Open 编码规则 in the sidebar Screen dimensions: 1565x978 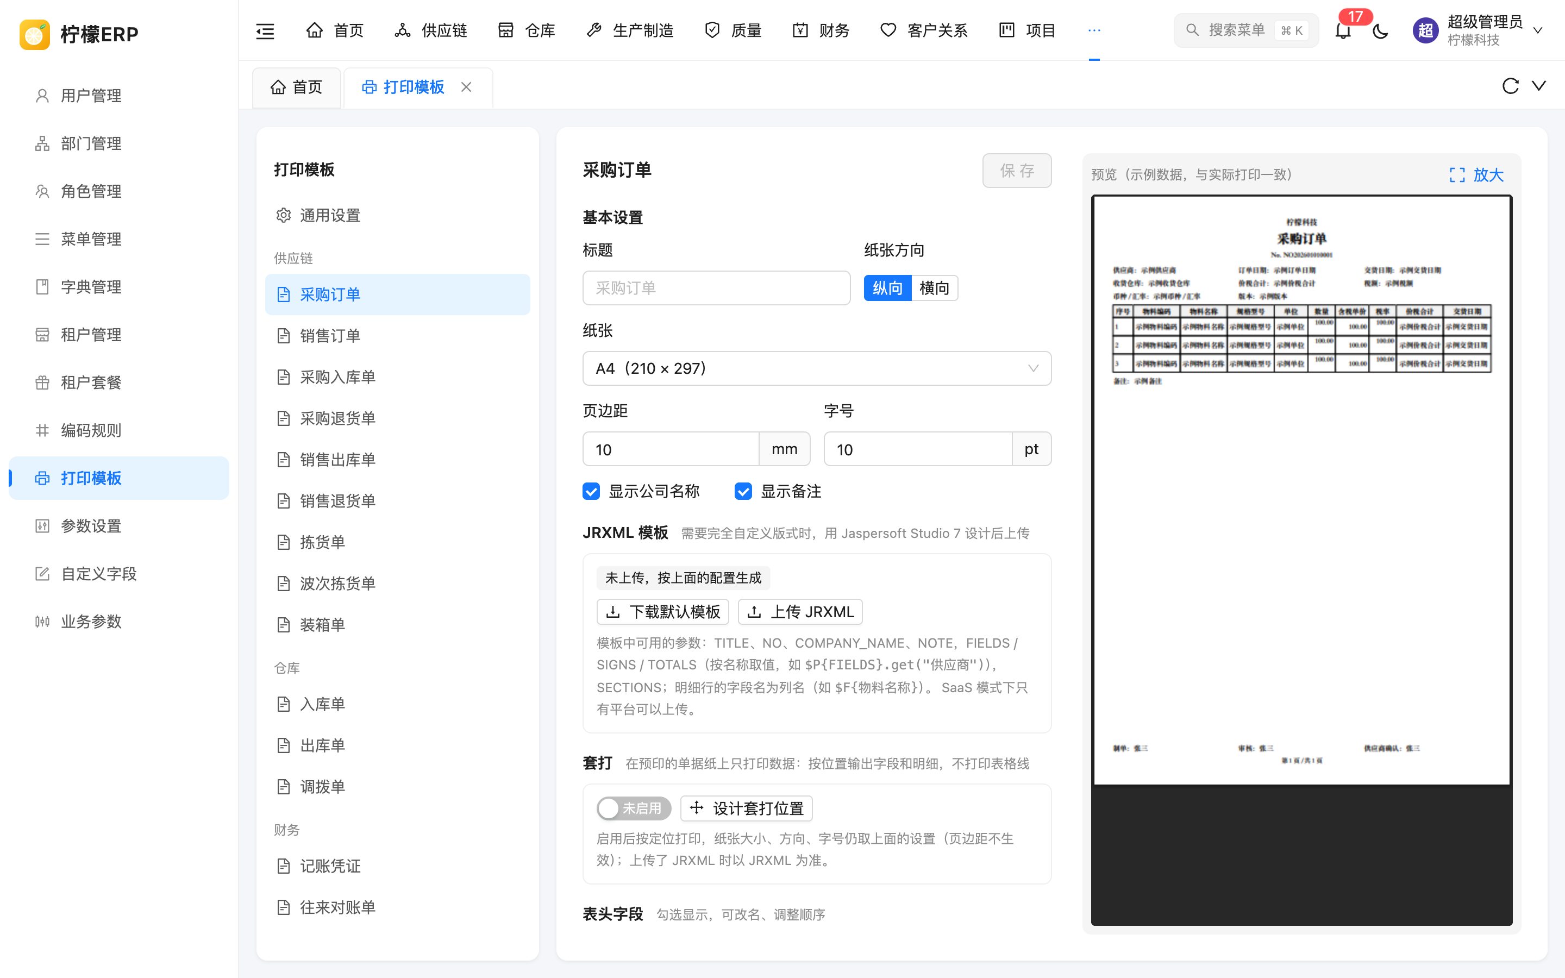pyautogui.click(x=119, y=430)
